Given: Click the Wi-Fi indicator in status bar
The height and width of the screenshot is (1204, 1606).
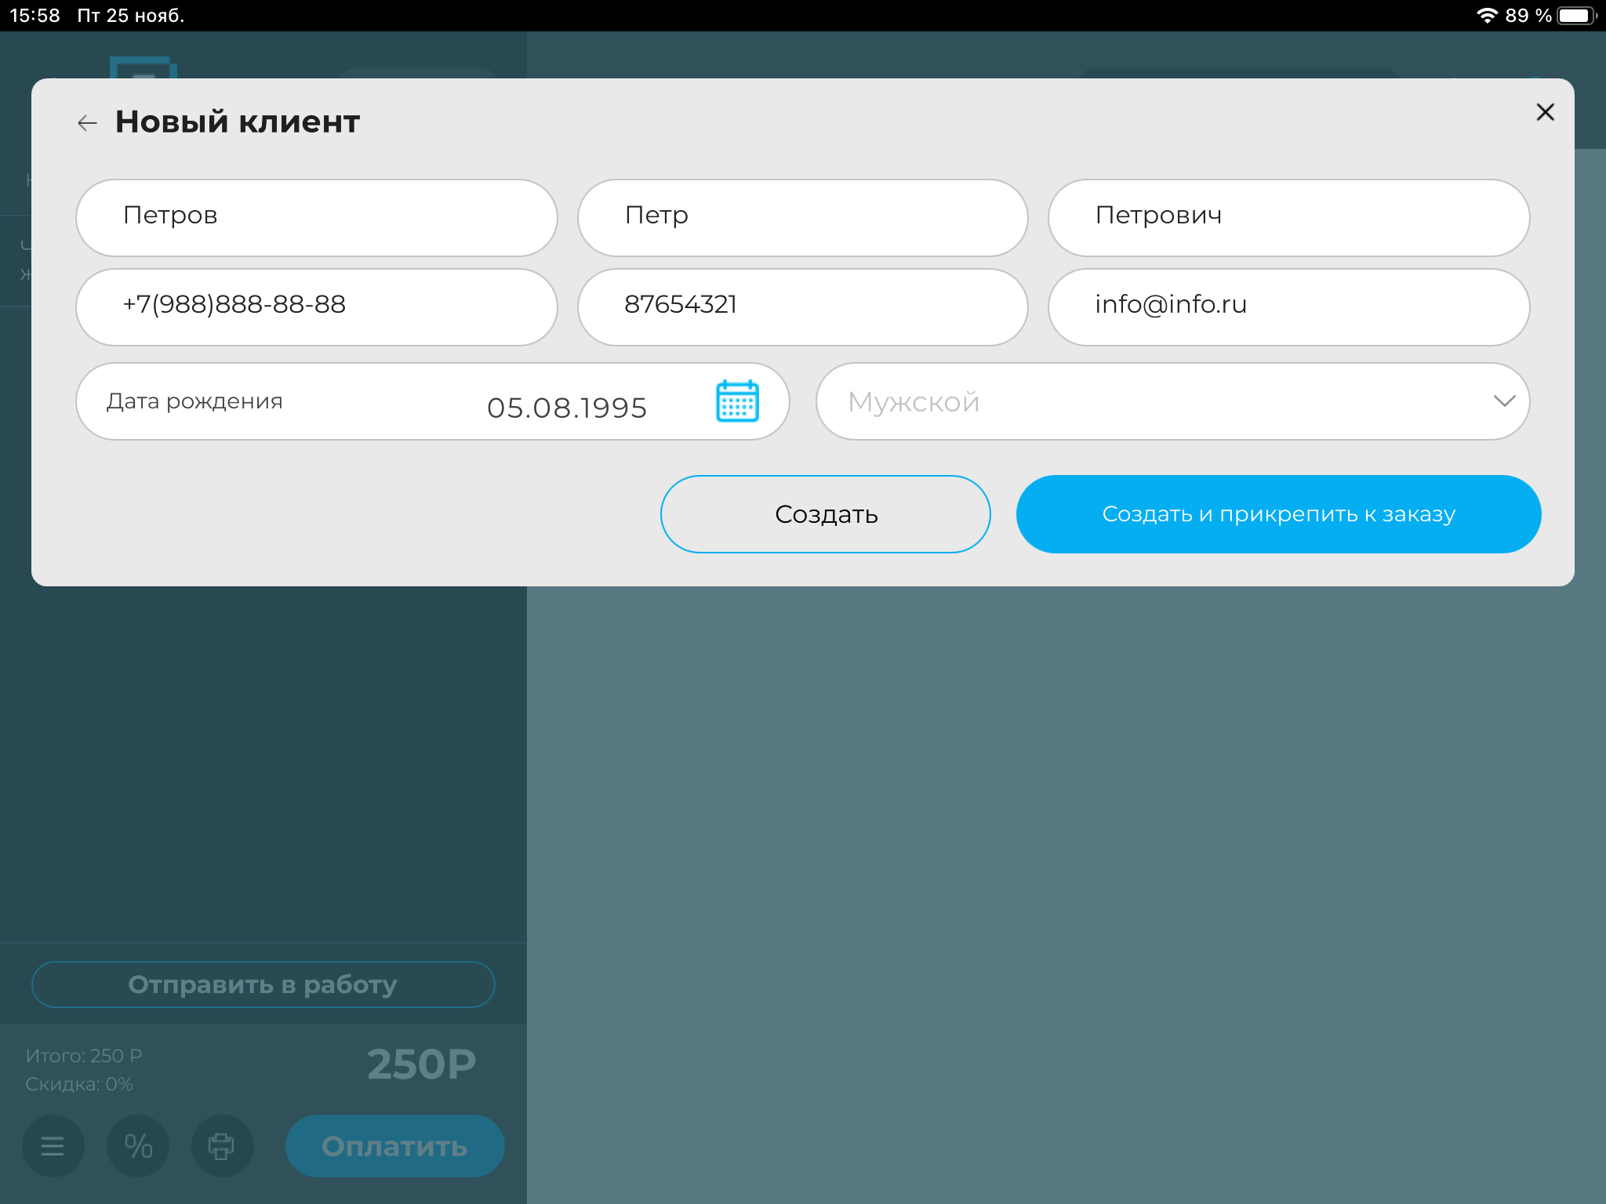Looking at the screenshot, I should (x=1486, y=13).
